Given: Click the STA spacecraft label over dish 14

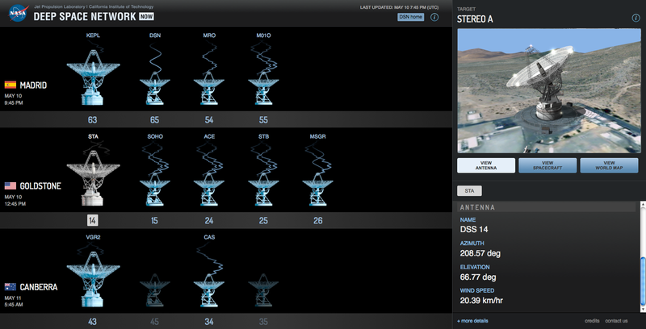Looking at the screenshot, I should pyautogui.click(x=93, y=136).
